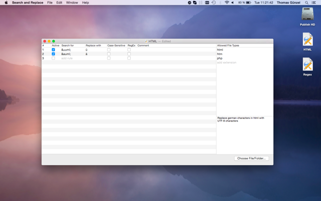Enable Case-Sensitive for the &auml; rule

tap(109, 54)
